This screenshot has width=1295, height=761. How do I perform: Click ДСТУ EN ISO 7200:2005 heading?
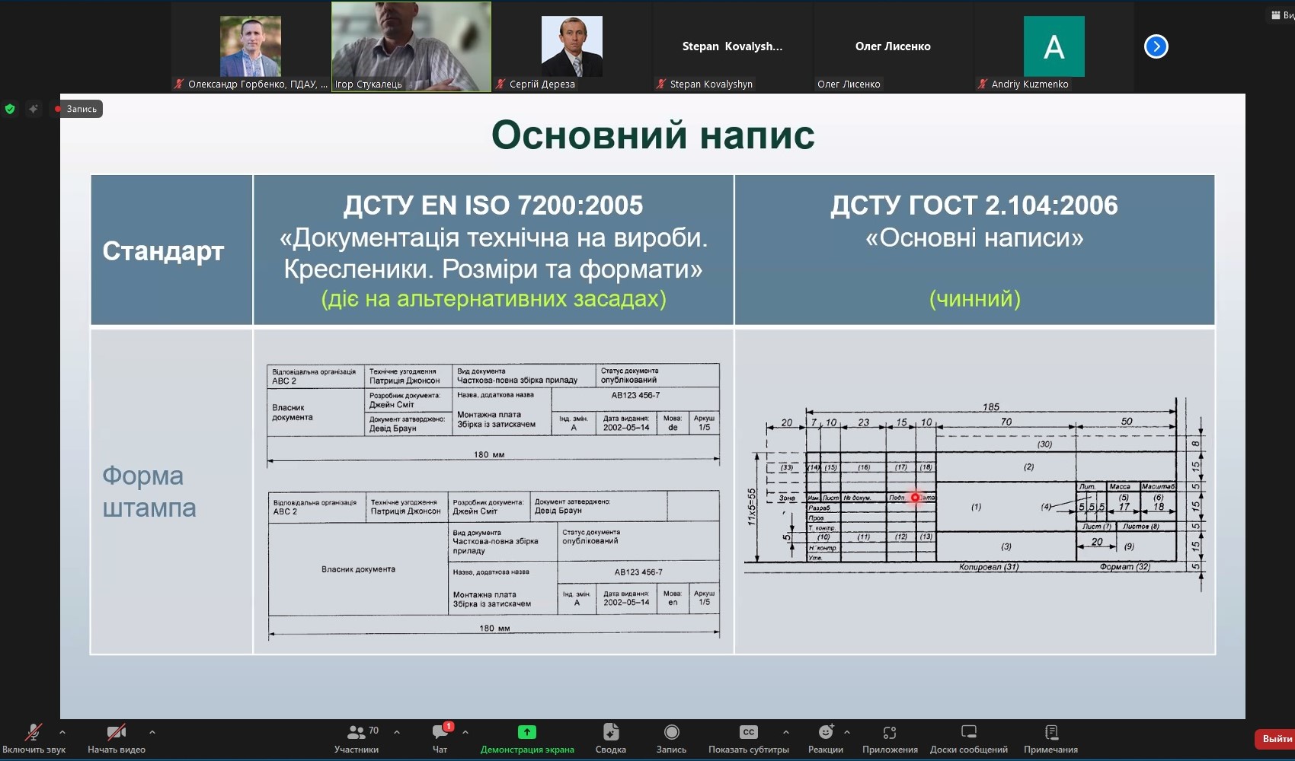pos(493,205)
